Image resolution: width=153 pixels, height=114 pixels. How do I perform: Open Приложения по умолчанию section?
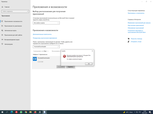pyautogui.click(x=13, y=26)
